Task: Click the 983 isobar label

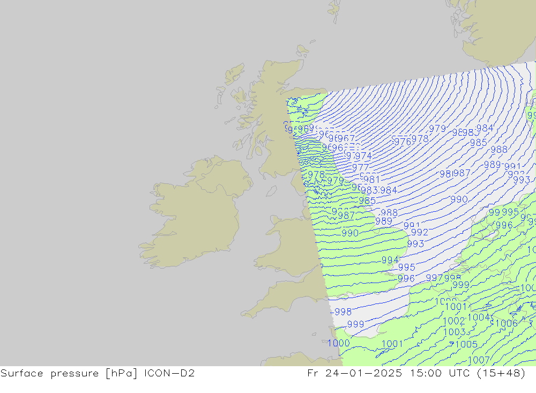Action: click(x=369, y=190)
